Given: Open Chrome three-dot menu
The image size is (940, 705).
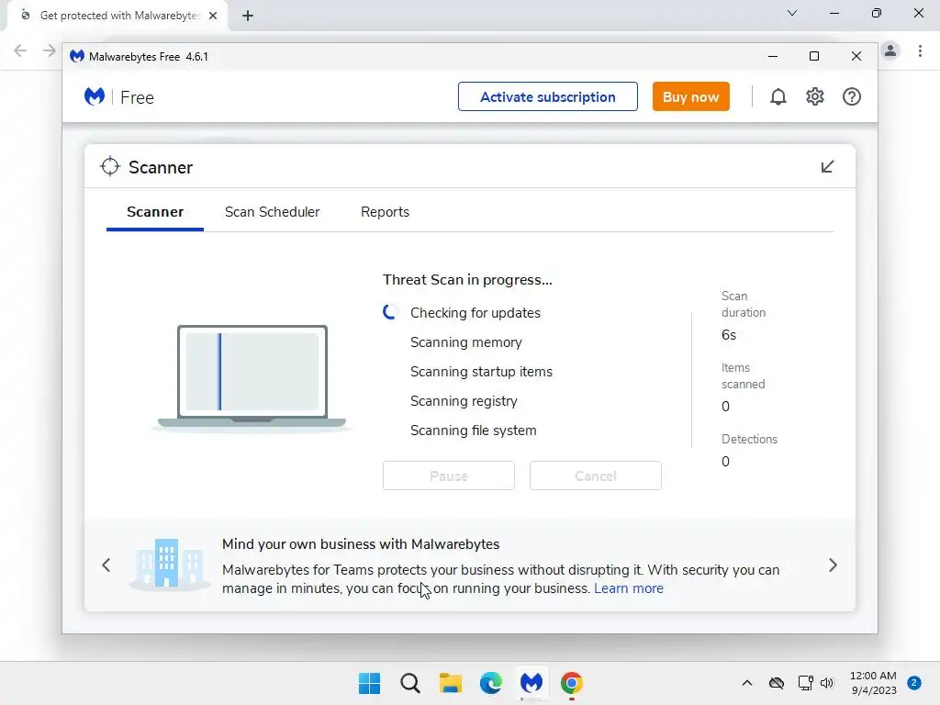Looking at the screenshot, I should (920, 51).
